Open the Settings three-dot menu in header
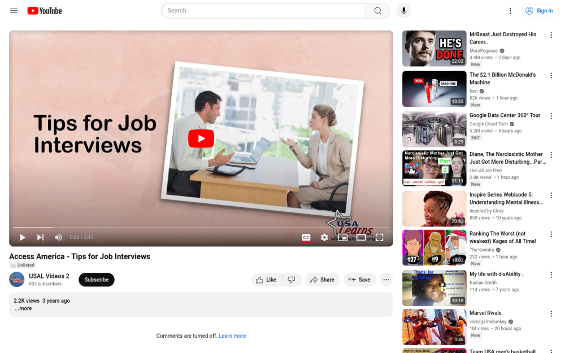 (x=510, y=10)
